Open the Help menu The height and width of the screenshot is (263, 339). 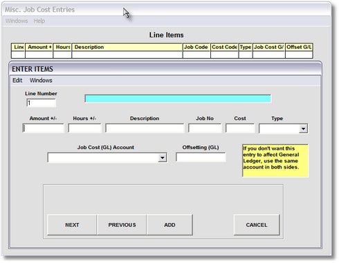[39, 21]
